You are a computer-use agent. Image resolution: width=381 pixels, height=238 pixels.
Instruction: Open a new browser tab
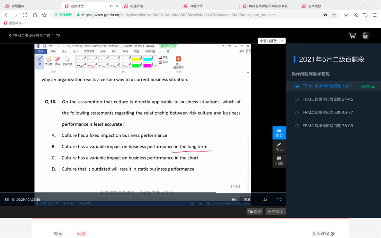(x=364, y=6)
